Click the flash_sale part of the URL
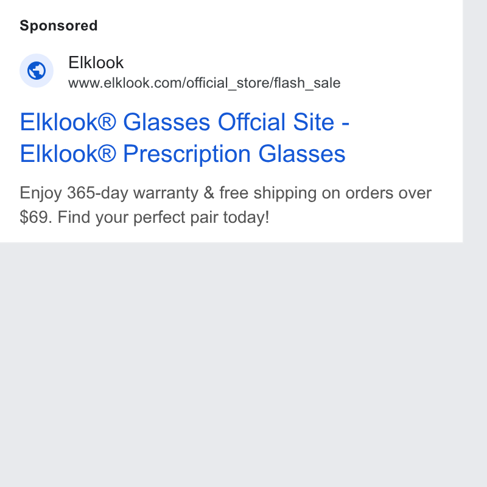 (x=307, y=83)
